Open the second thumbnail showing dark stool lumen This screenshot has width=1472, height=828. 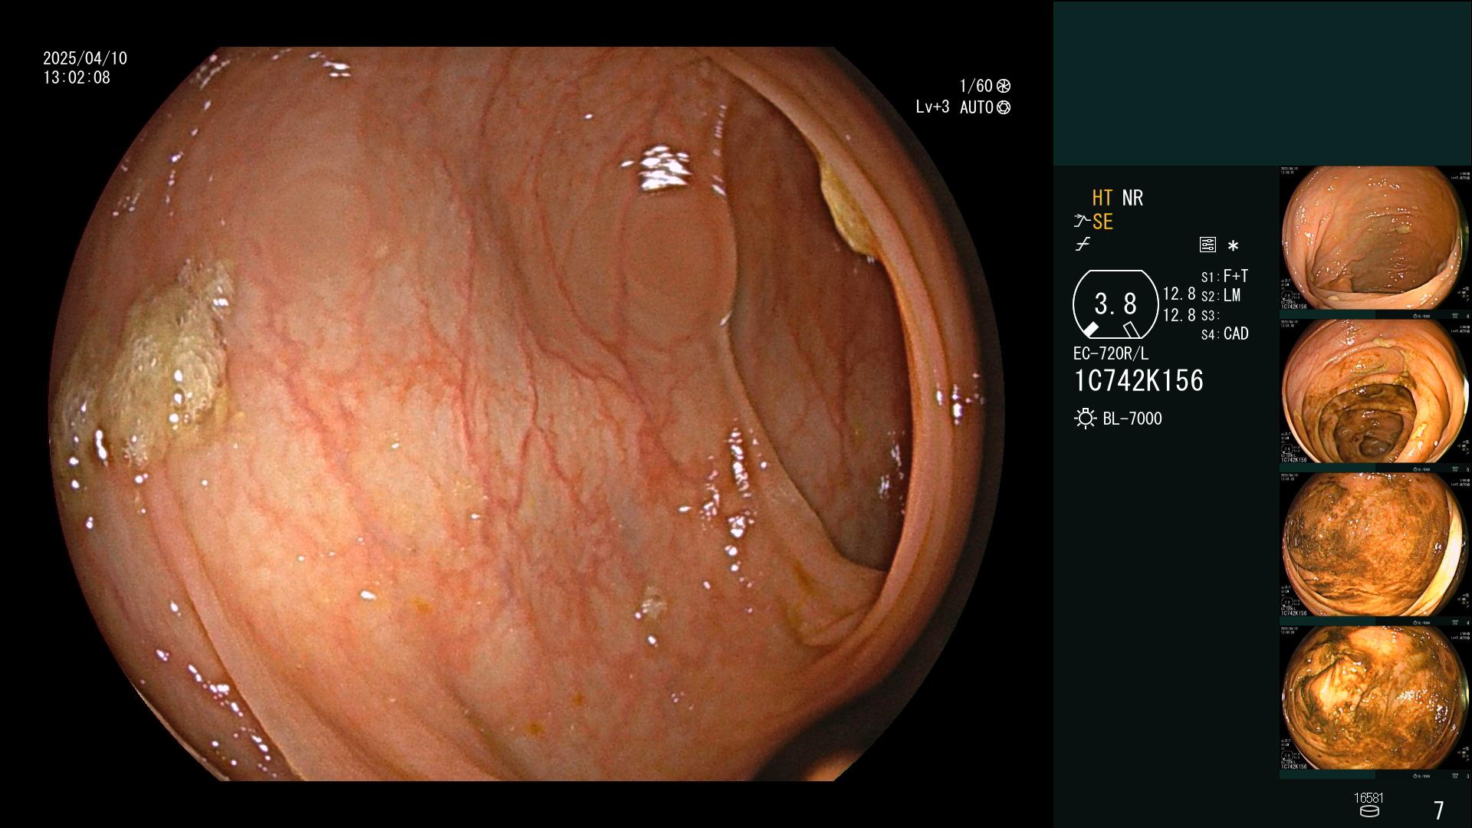pos(1374,391)
